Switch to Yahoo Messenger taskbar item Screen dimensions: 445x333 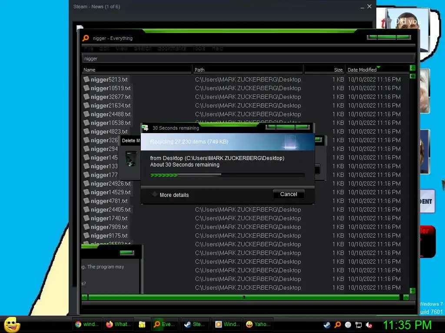pos(258,324)
